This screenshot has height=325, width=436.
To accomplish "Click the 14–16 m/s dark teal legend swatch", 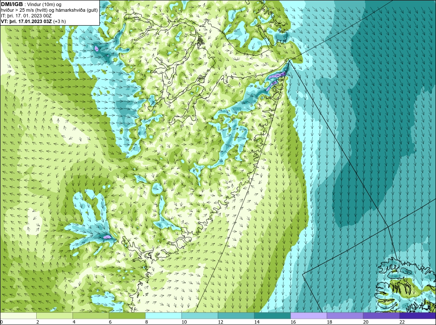I will (272, 316).
